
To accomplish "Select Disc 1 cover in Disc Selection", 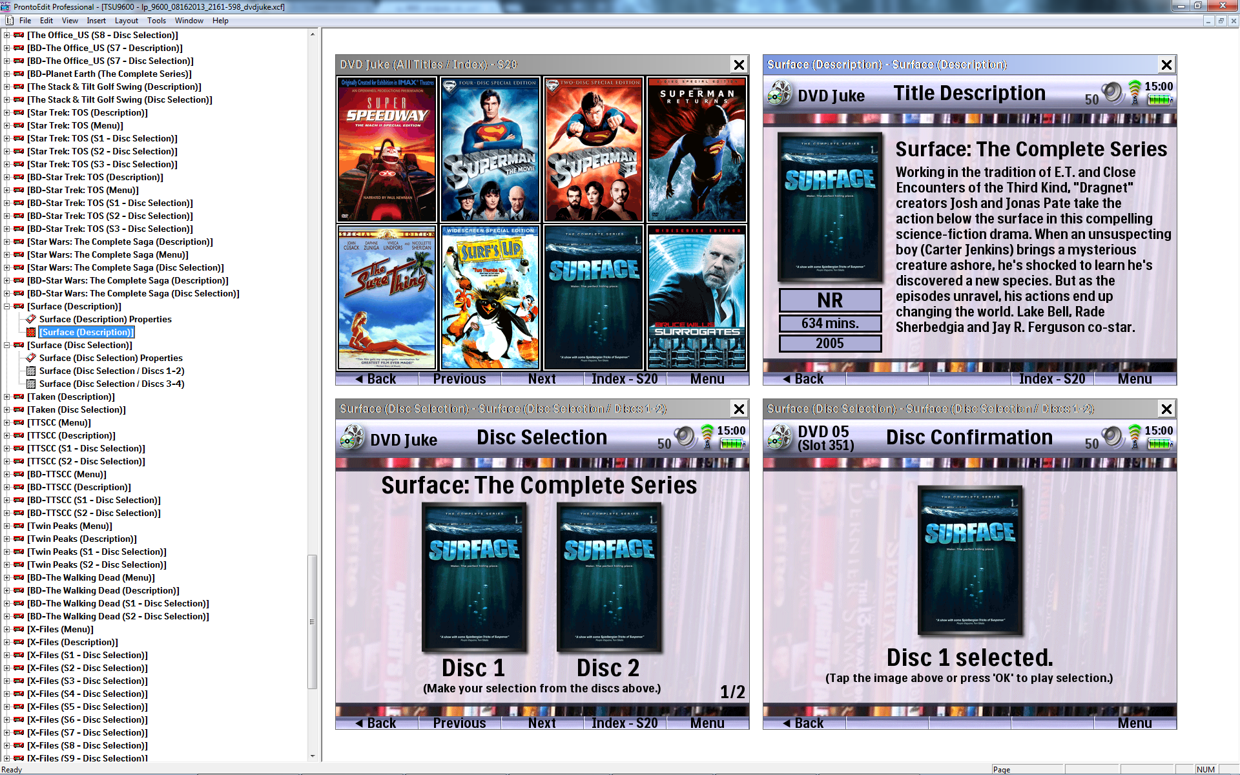I will (x=473, y=577).
